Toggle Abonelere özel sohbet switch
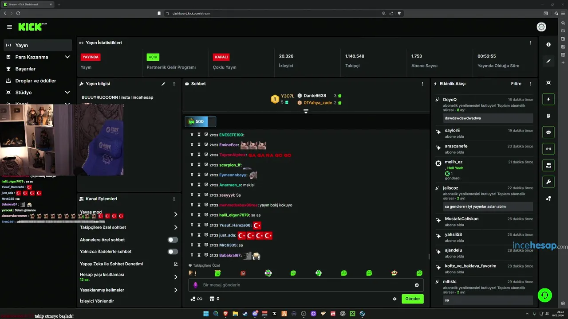 point(173,240)
